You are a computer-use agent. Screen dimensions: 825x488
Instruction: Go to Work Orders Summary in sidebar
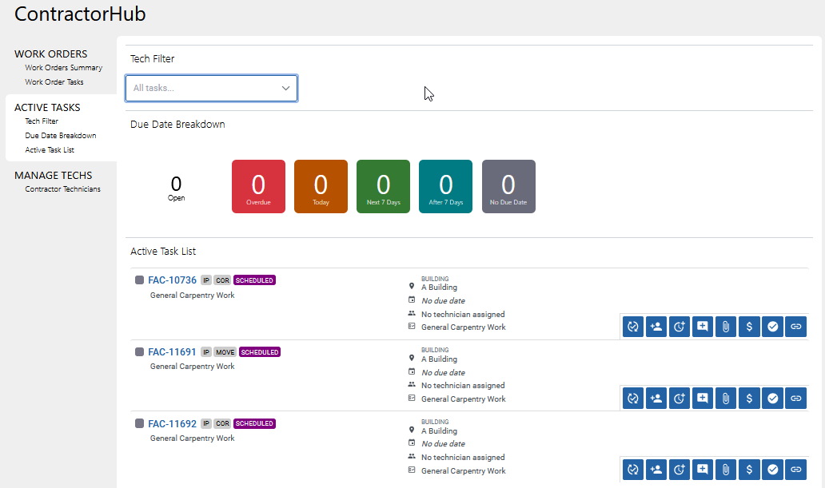pos(63,68)
